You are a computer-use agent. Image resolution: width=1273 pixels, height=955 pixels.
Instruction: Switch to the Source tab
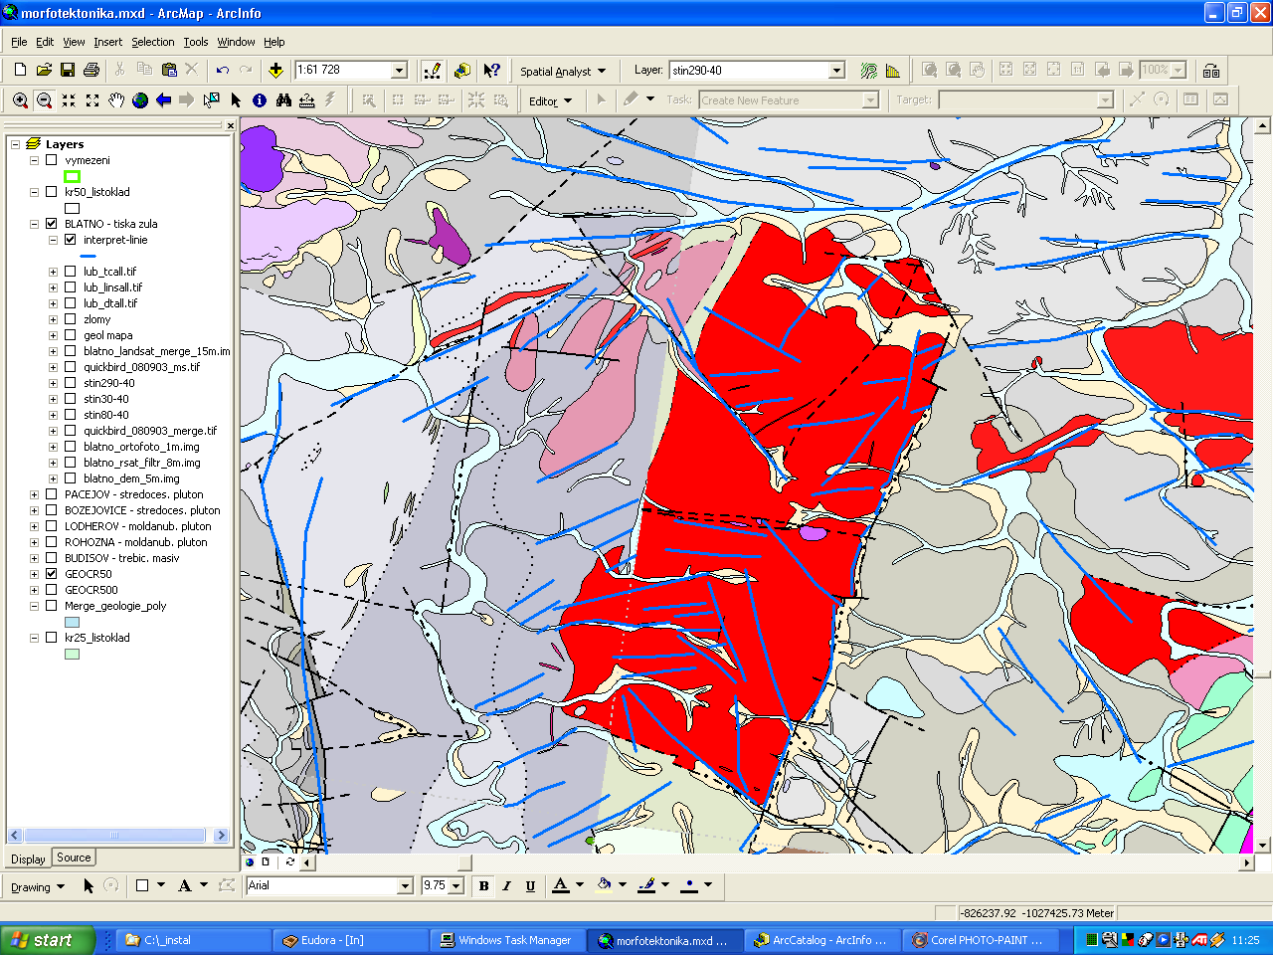pos(74,858)
